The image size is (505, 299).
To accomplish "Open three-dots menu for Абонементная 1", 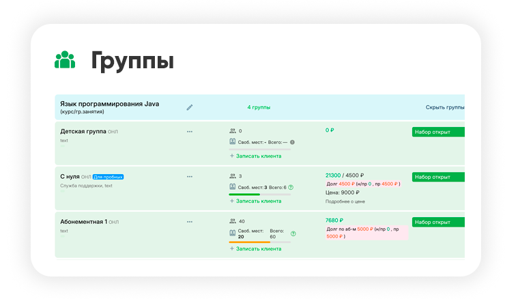I will tap(190, 221).
